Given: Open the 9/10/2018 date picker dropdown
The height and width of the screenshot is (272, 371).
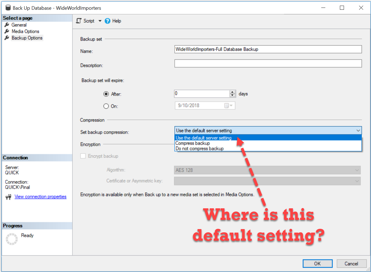Looking at the screenshot, I should (231, 106).
